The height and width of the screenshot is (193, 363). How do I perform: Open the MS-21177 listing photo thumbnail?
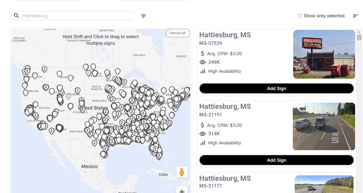(x=324, y=184)
